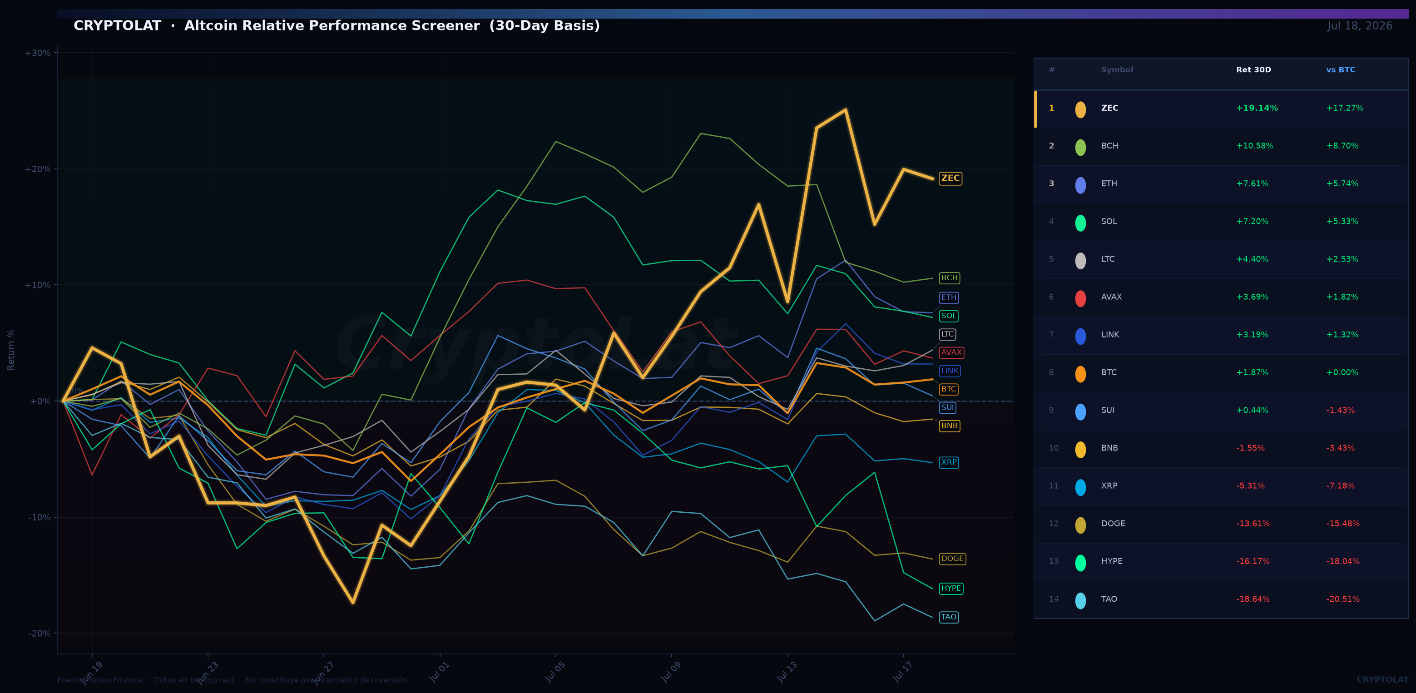Click LINK's +1.32% vs BTC value

tap(1342, 335)
